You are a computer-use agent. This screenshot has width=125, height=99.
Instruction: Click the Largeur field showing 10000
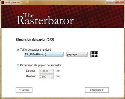tap(45, 71)
